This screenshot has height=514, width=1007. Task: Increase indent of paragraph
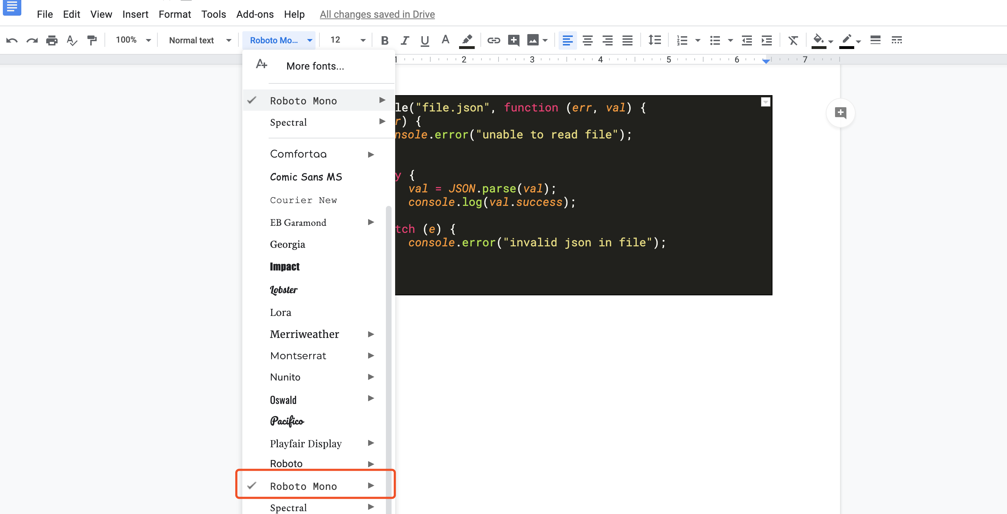[767, 40]
